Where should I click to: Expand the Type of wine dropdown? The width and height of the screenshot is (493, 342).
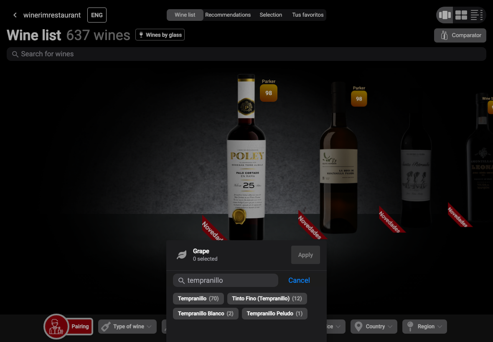pos(127,327)
